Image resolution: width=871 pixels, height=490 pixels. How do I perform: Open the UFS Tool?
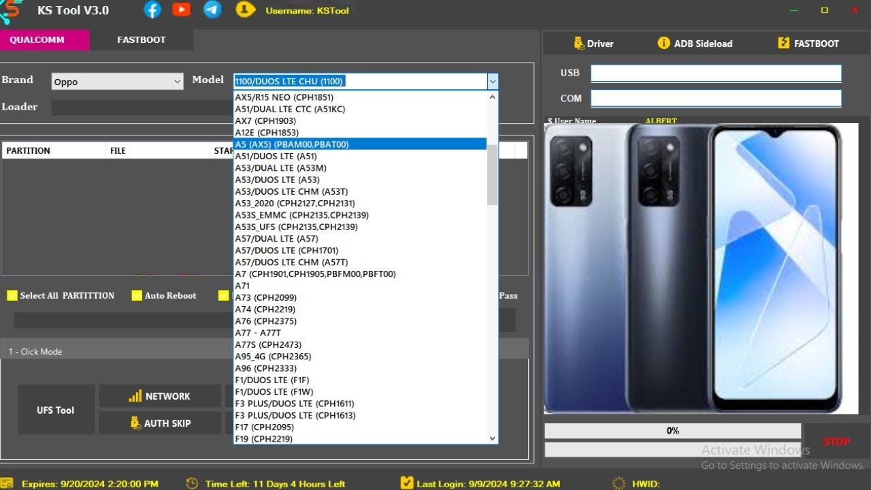tap(56, 409)
